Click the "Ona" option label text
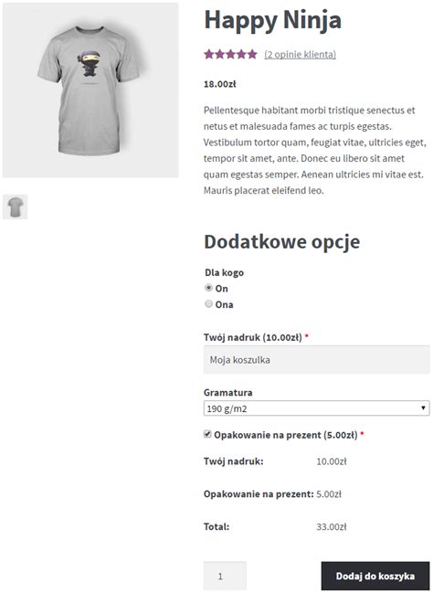The width and height of the screenshot is (433, 593). (x=224, y=304)
